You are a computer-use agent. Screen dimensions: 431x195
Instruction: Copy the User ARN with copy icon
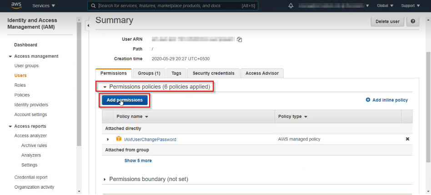click(x=240, y=39)
